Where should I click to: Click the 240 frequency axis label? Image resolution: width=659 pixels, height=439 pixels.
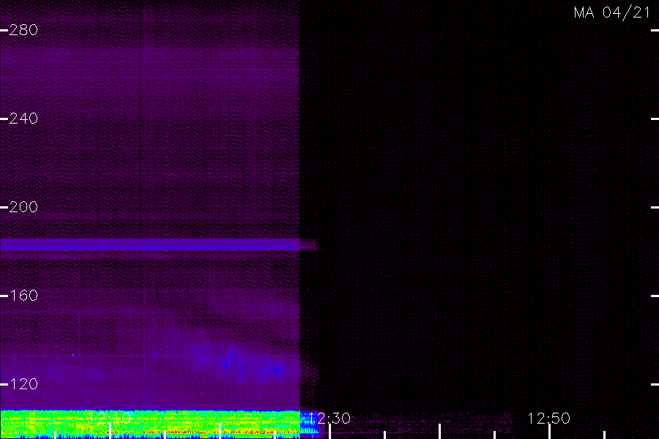click(23, 119)
